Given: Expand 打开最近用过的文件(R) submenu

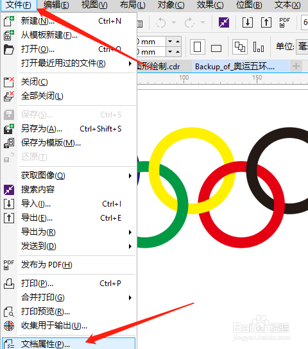Looking at the screenshot, I should coord(69,64).
